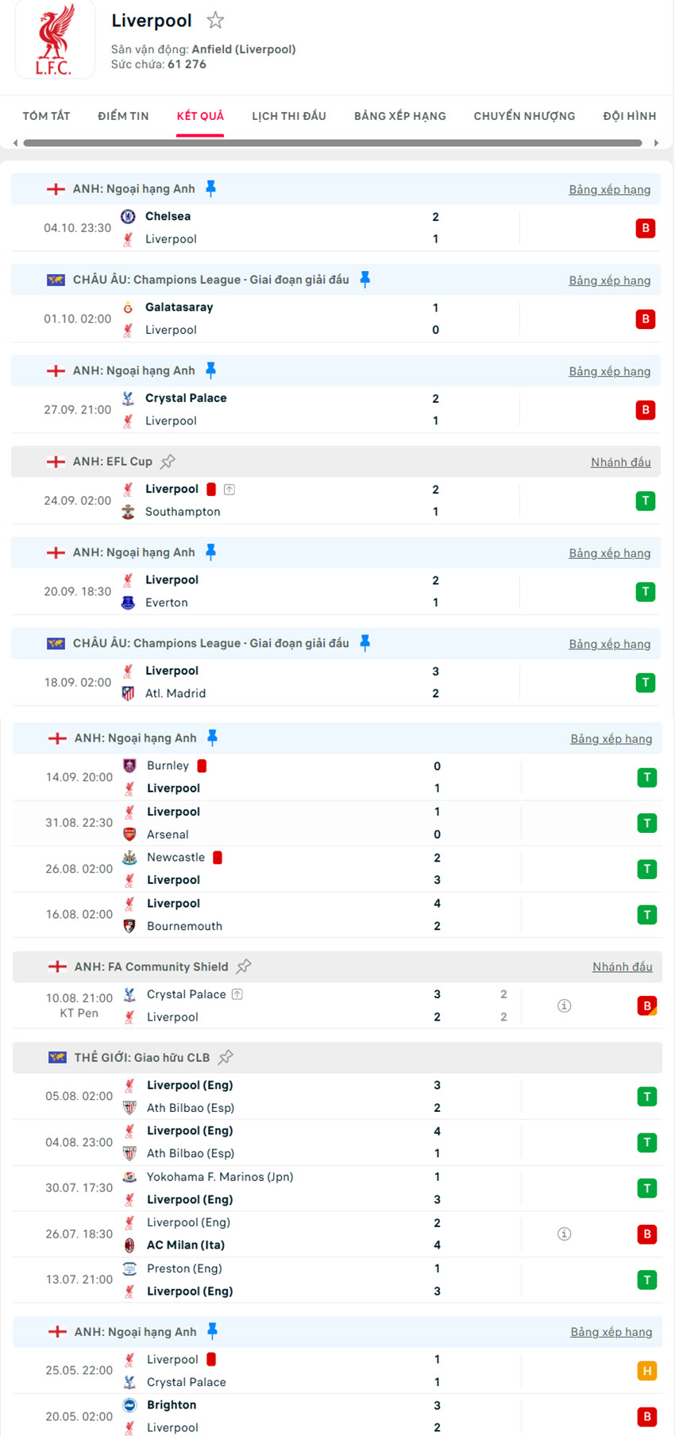The height and width of the screenshot is (1437, 675).
Task: Add Liverpool to favorites with the star
Action: click(215, 21)
